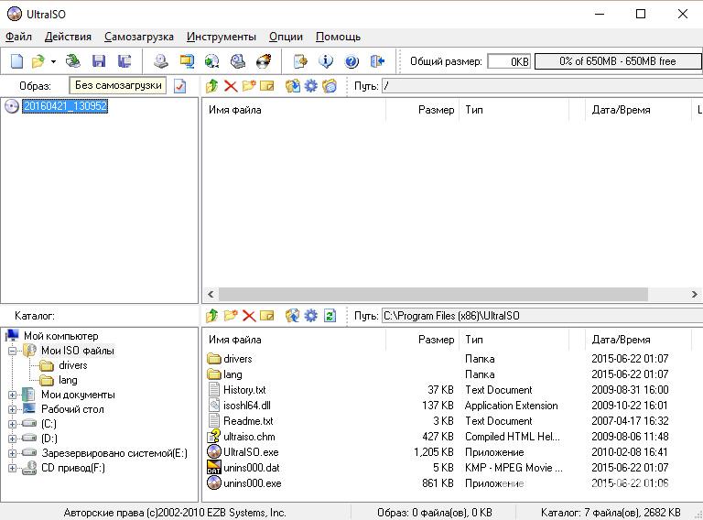The width and height of the screenshot is (703, 520).
Task: Sort by Дата/Время column in Каталог file list
Action: tap(638, 340)
